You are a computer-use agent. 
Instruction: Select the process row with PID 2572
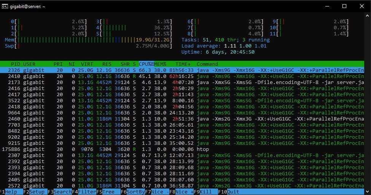click(182, 186)
